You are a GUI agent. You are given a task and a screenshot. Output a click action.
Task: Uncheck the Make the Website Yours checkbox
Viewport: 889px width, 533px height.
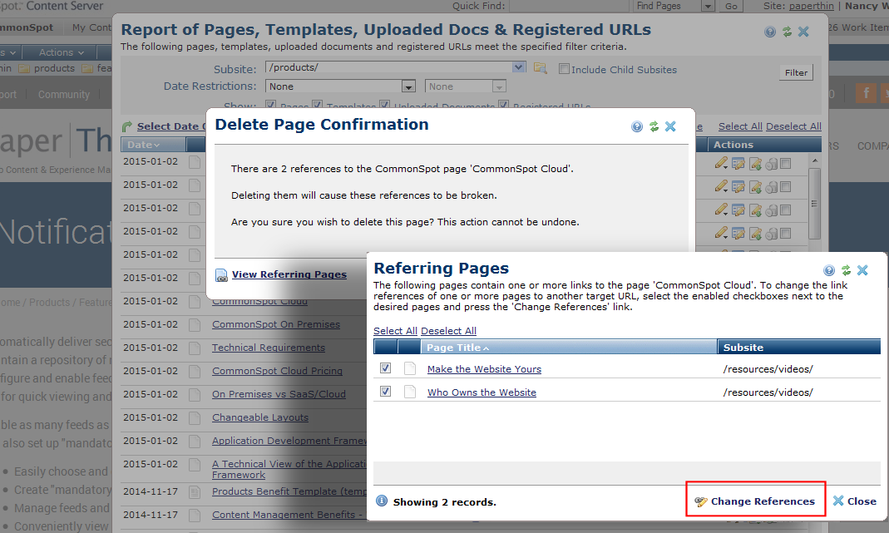click(x=386, y=368)
